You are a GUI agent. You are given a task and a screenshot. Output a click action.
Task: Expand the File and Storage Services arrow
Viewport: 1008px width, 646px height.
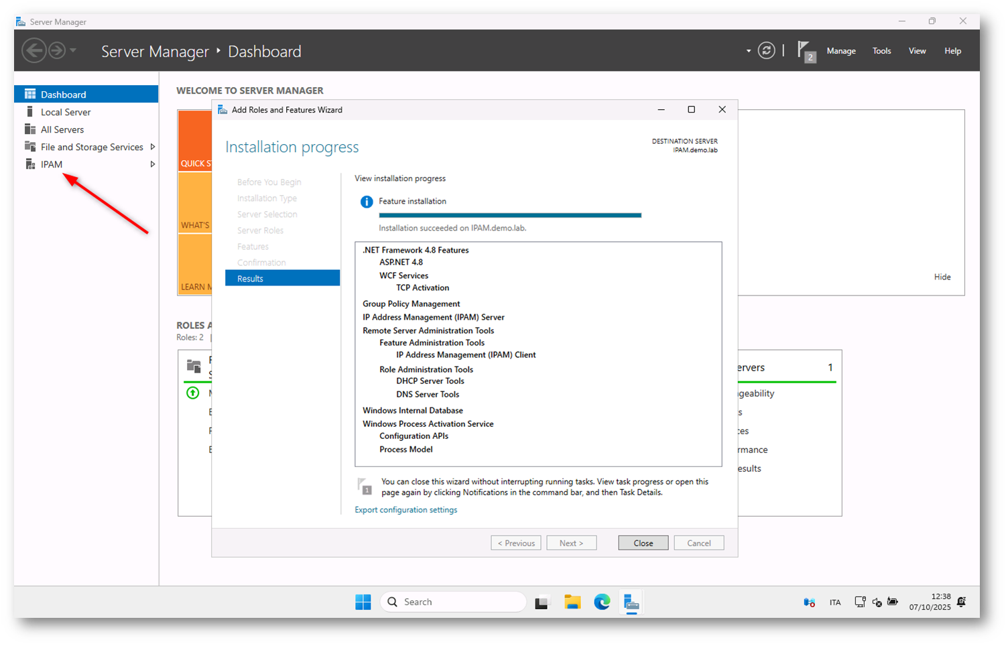[153, 147]
